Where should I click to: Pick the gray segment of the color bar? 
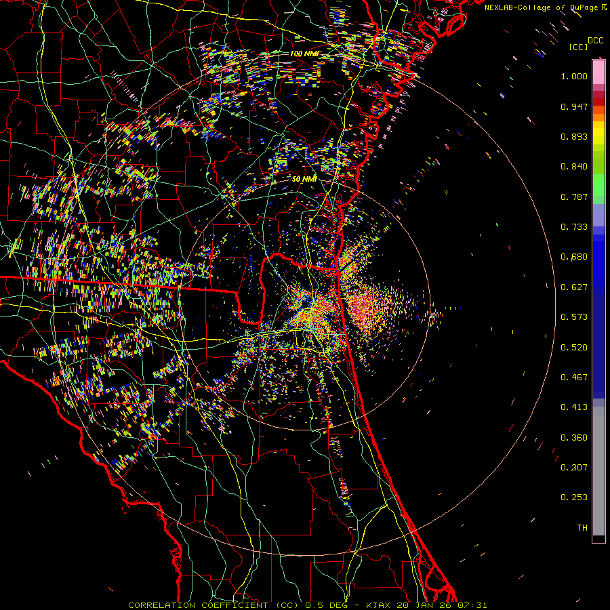point(598,471)
